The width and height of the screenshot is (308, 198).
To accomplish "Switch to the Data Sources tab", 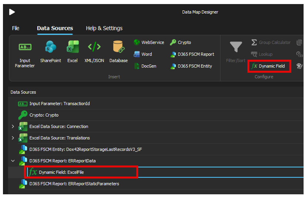I will click(55, 28).
